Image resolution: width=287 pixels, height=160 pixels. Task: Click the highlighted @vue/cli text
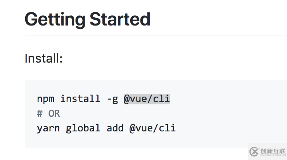[147, 99]
